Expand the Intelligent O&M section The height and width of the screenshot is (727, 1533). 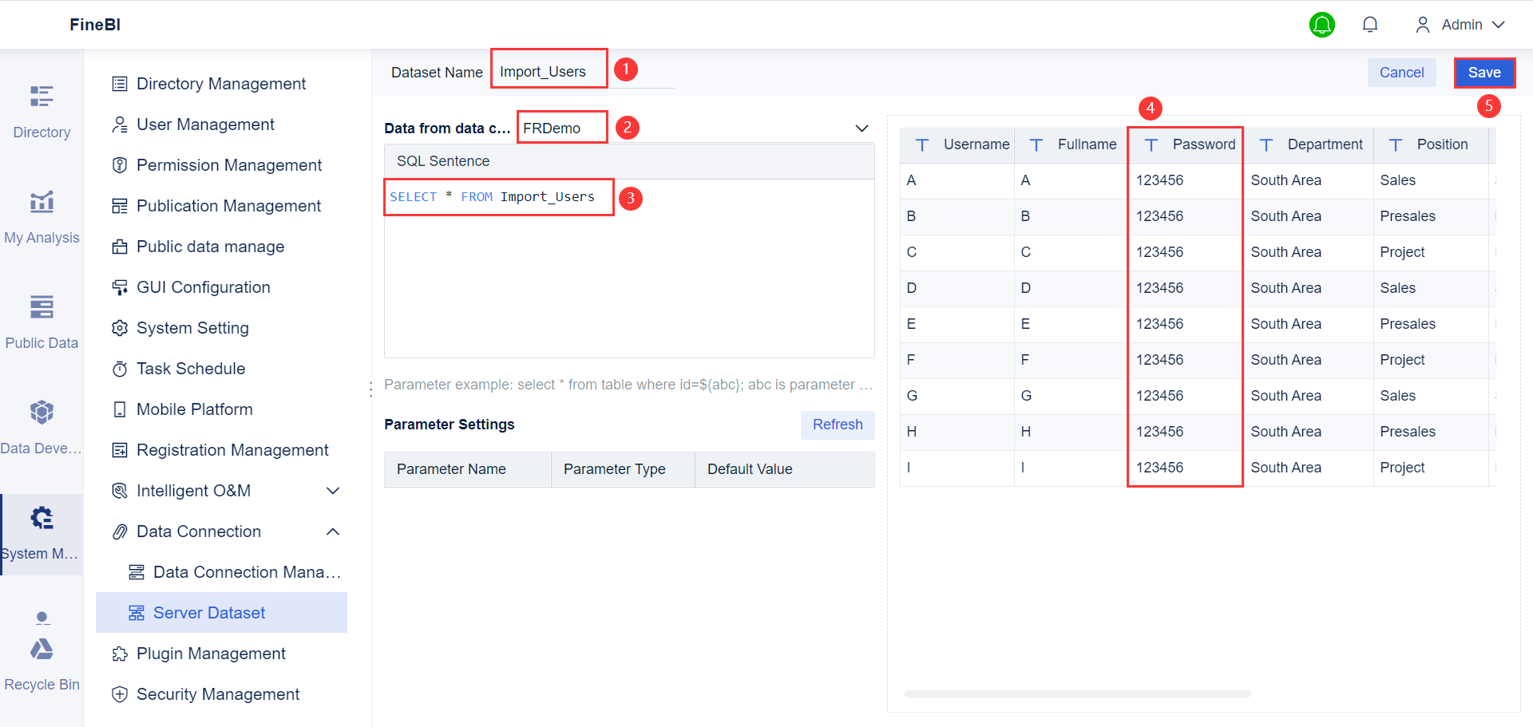coord(333,491)
